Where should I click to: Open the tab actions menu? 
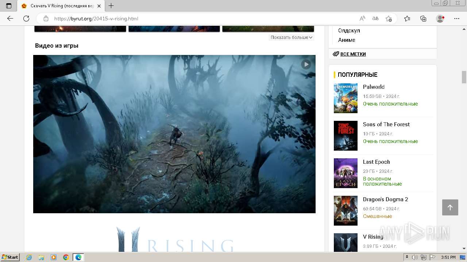pyautogui.click(x=9, y=6)
